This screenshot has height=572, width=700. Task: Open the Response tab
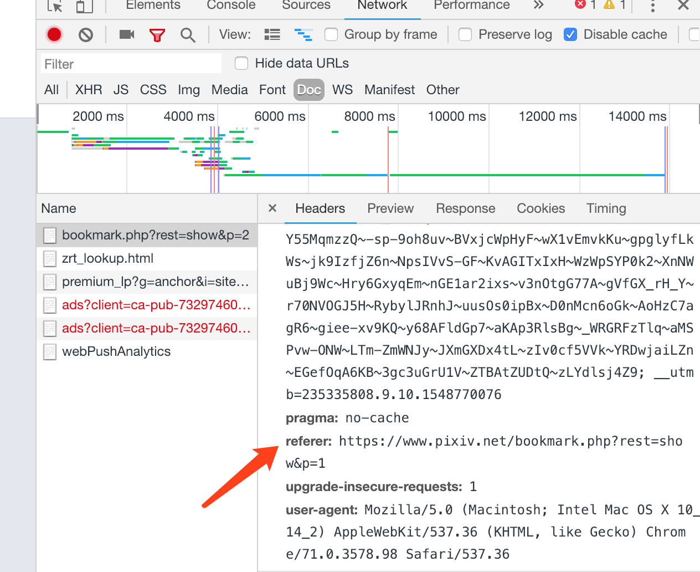coord(466,208)
